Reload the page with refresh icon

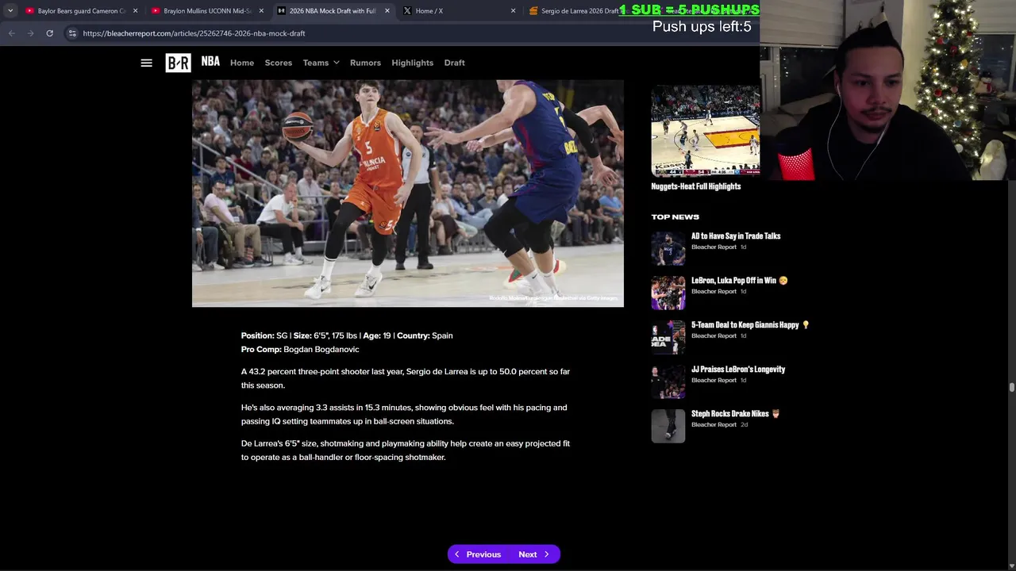[49, 33]
